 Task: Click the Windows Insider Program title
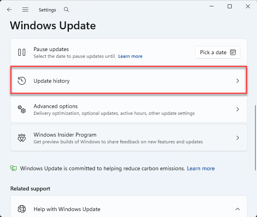point(65,135)
